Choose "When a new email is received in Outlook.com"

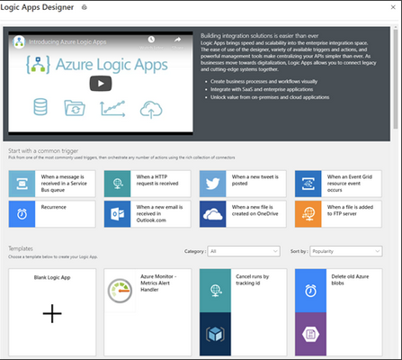159,213
